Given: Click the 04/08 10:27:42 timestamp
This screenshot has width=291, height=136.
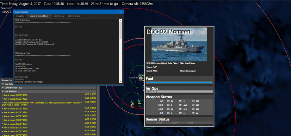Looking at the screenshot, I should pyautogui.click(x=90, y=119).
